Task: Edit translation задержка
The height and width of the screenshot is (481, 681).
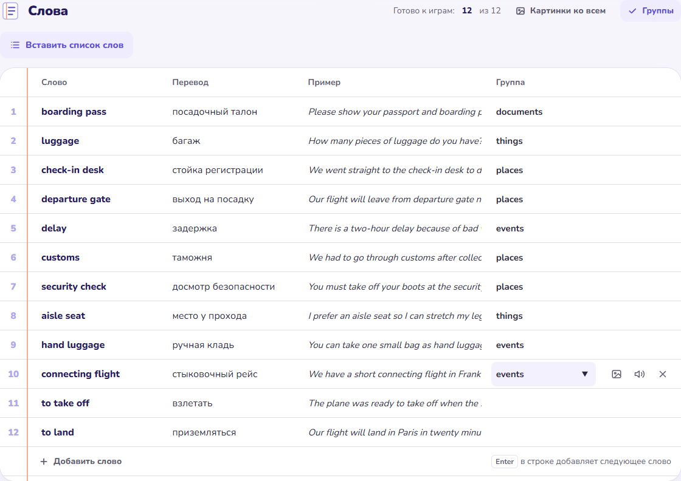Action: click(195, 228)
